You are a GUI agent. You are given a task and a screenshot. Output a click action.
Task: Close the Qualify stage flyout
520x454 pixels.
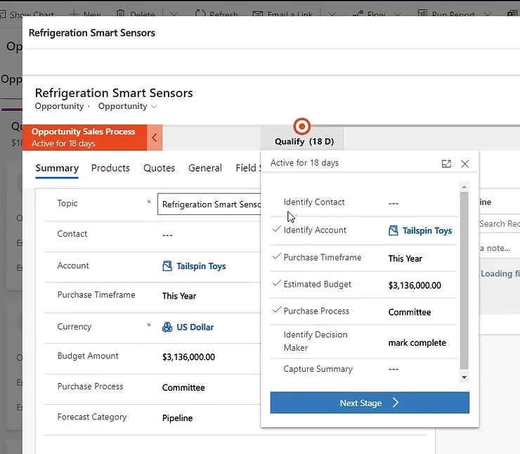(x=464, y=164)
